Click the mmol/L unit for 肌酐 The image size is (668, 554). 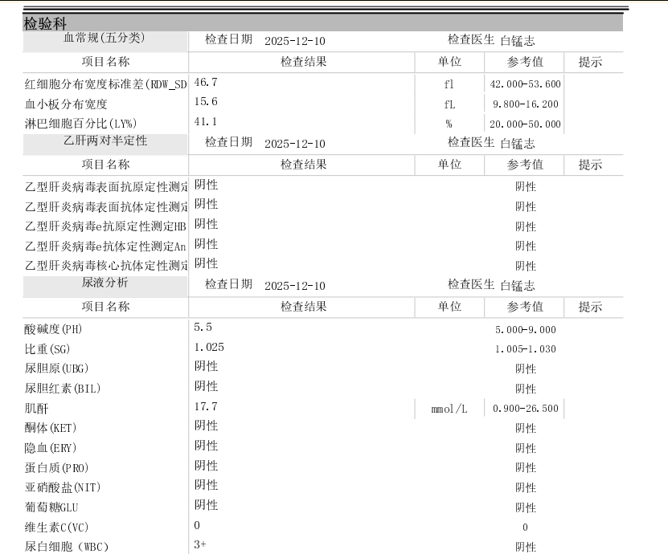pyautogui.click(x=449, y=409)
